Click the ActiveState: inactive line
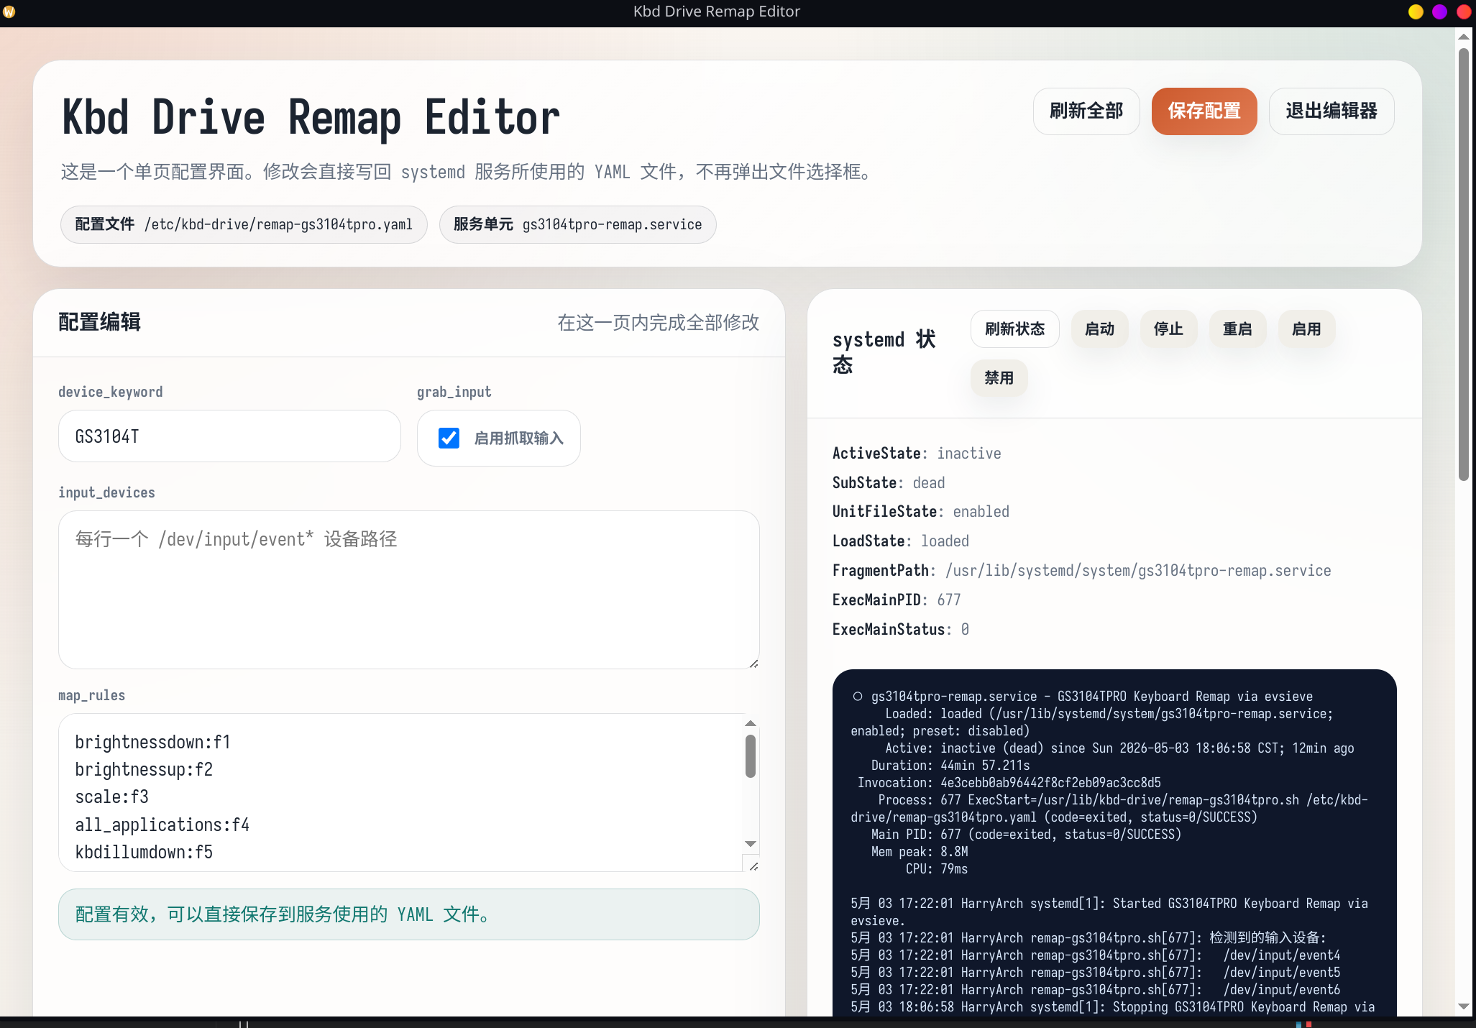The width and height of the screenshot is (1476, 1028). [x=917, y=453]
